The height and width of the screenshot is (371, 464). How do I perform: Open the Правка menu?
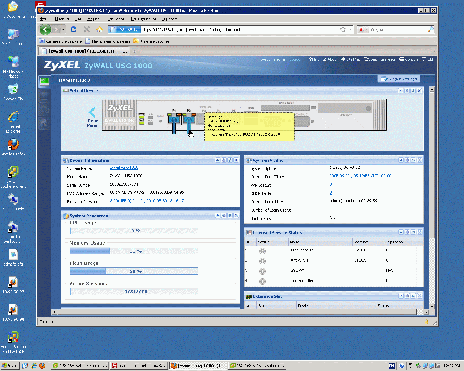(x=62, y=18)
